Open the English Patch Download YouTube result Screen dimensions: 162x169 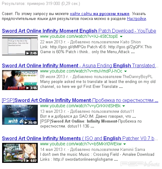point(79,31)
